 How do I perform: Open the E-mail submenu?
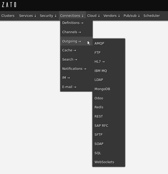coord(69,87)
